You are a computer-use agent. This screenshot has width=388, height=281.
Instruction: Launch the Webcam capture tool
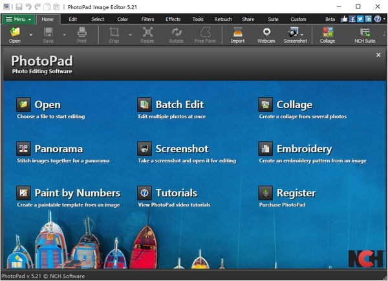click(x=266, y=32)
